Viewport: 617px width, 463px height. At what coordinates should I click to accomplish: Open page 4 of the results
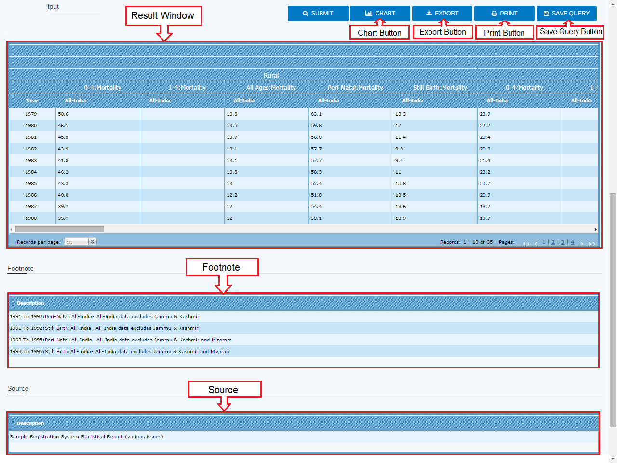pos(572,242)
